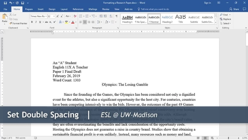Click the zoom slider handle

(228, 138)
